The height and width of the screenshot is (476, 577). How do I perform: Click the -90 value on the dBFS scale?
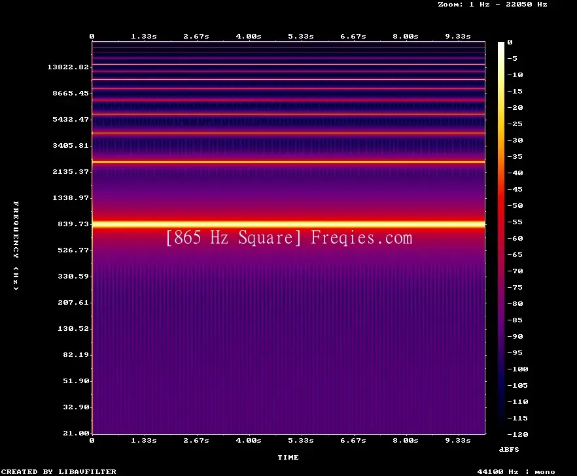pyautogui.click(x=515, y=336)
